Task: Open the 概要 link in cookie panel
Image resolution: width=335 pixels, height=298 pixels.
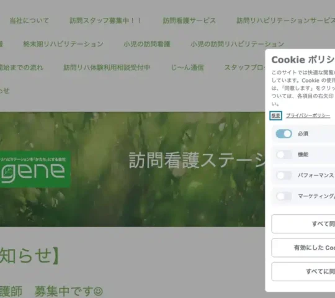Action: (275, 115)
